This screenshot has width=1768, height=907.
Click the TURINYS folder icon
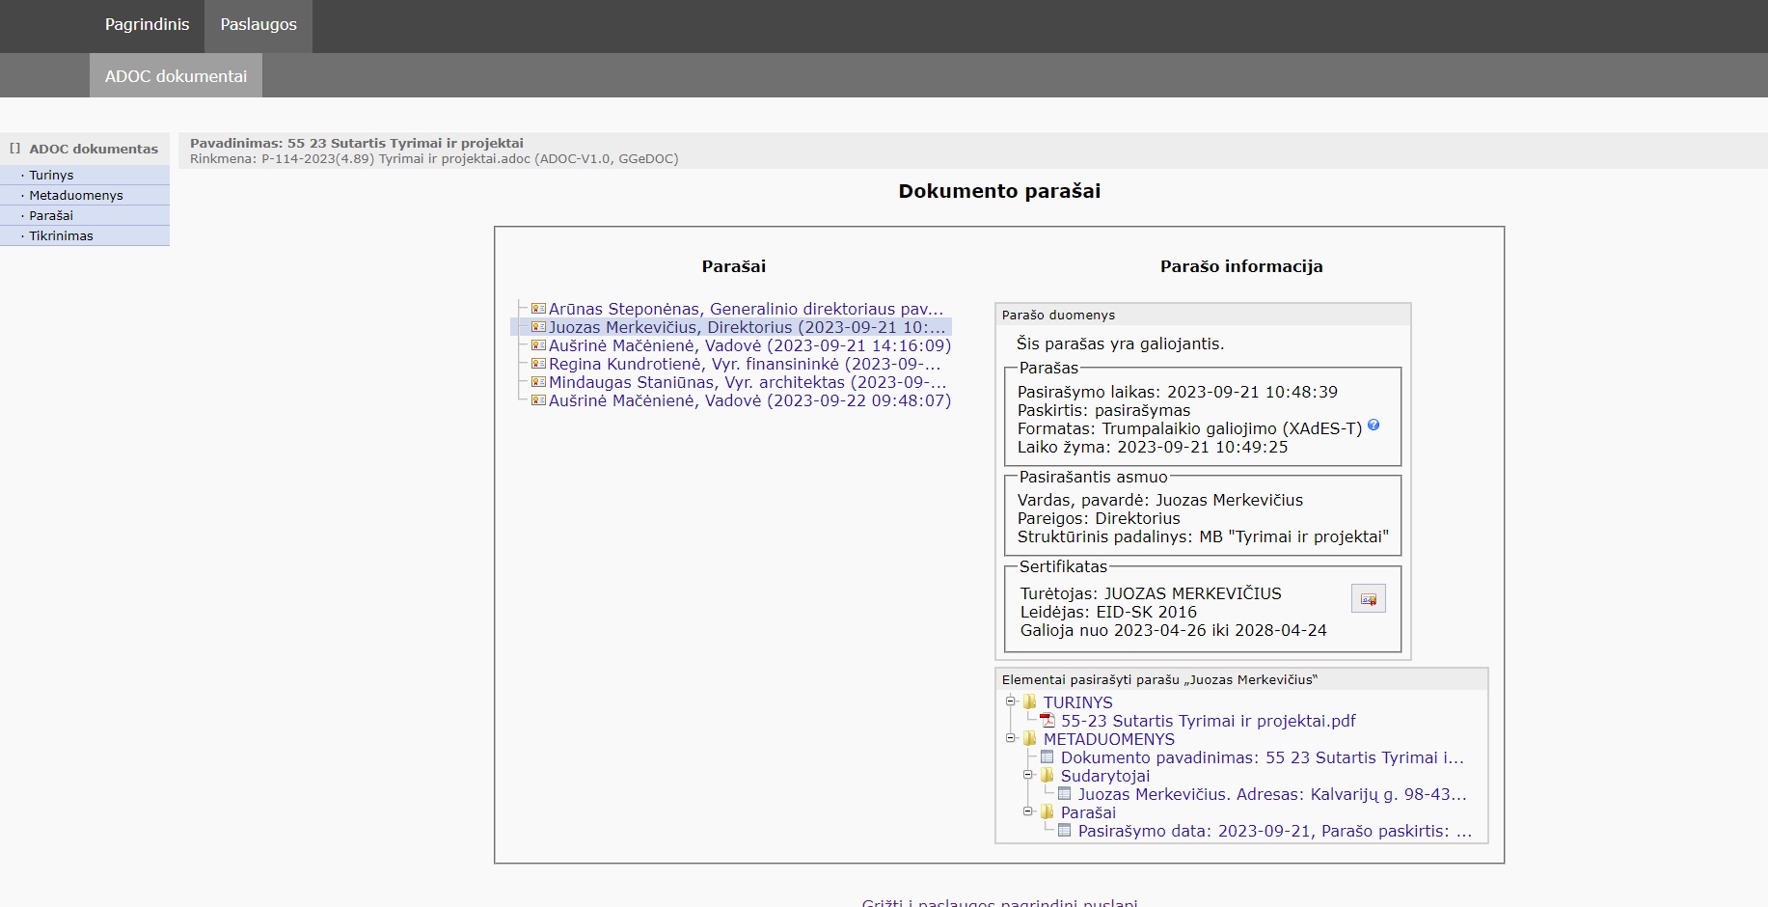[x=1030, y=702]
